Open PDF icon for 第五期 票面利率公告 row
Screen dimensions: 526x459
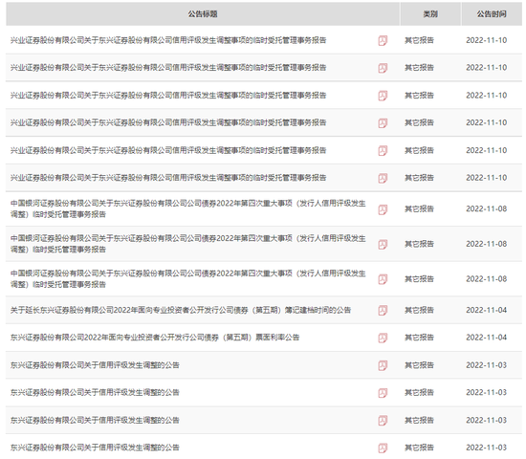point(383,338)
